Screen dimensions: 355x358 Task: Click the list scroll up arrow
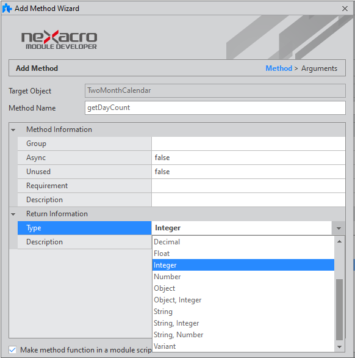[x=339, y=241]
